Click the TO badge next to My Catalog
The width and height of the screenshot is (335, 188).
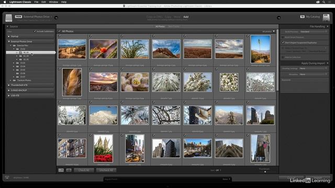point(302,17)
